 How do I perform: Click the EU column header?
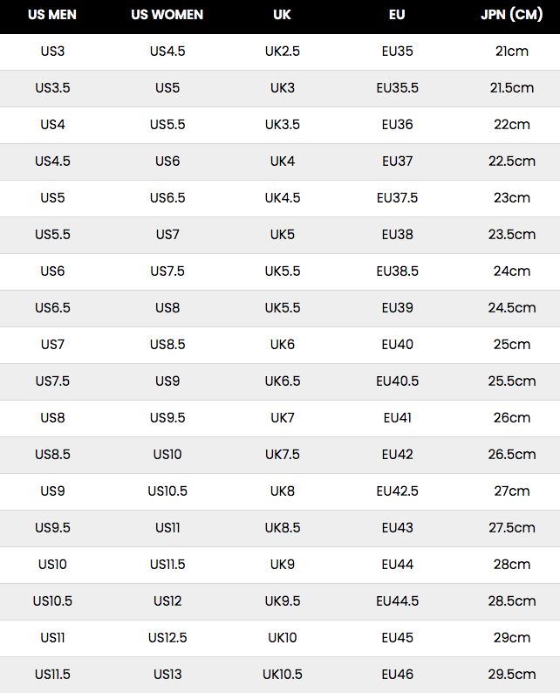coord(397,15)
